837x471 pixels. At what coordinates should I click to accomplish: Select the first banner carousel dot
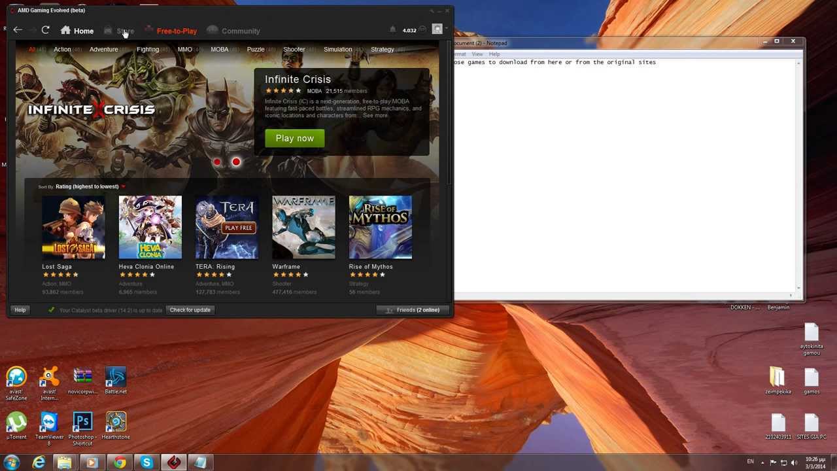tap(217, 162)
